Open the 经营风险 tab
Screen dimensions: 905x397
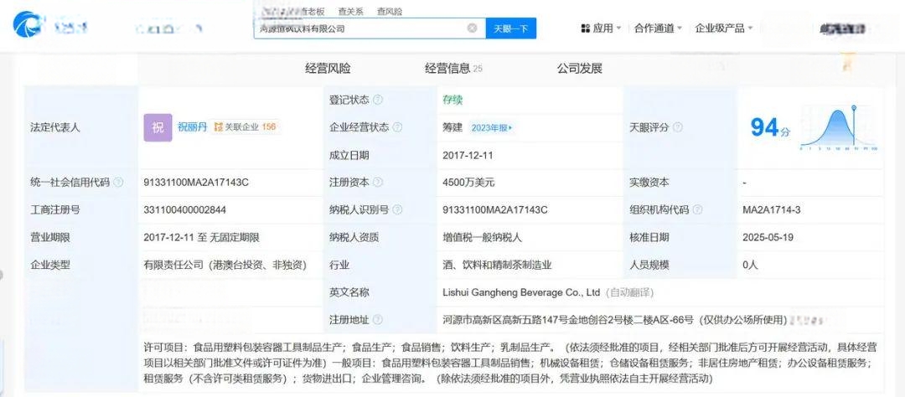pos(328,69)
